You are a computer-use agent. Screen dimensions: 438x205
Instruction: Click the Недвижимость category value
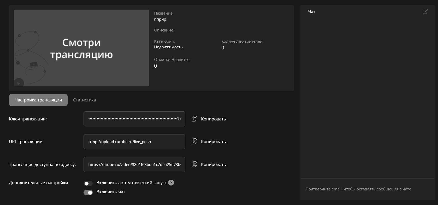168,47
